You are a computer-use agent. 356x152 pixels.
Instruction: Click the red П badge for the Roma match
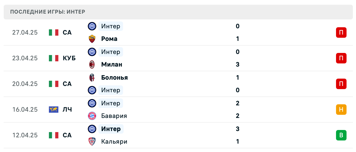[341, 32]
